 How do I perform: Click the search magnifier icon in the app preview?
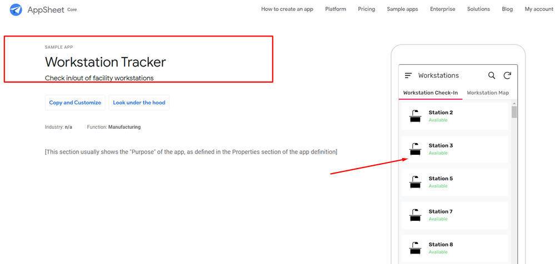(x=492, y=75)
